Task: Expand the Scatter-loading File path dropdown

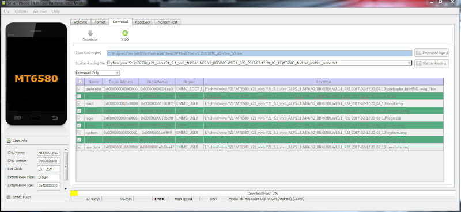Action: point(409,63)
